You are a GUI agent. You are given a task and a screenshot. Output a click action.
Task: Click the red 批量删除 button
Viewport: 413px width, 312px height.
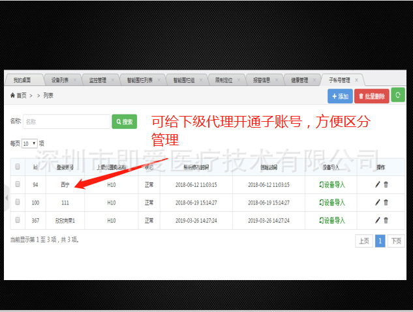point(372,96)
